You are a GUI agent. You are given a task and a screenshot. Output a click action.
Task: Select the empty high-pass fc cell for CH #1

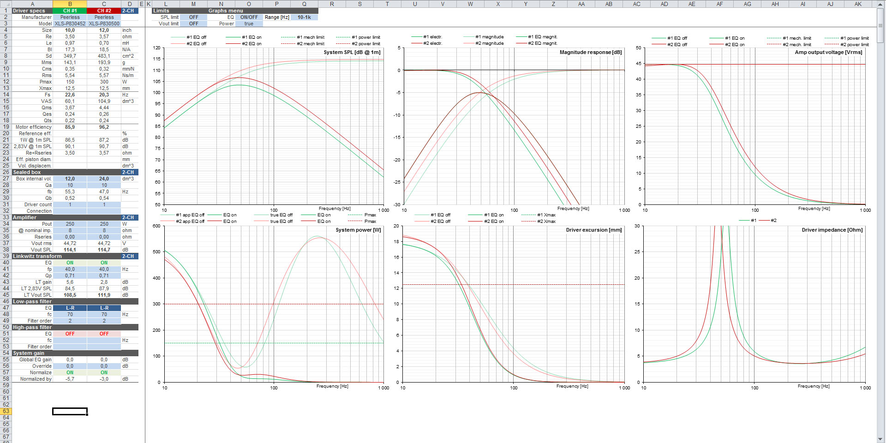tap(70, 340)
